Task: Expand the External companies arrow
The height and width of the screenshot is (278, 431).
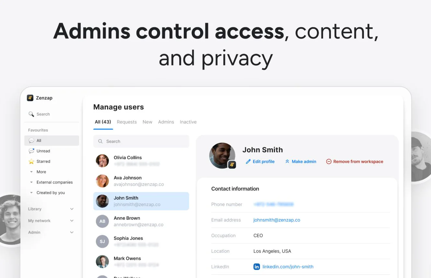Action: (31, 182)
